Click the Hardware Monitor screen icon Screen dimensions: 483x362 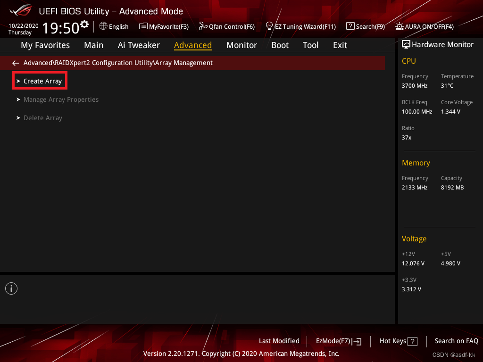point(406,45)
